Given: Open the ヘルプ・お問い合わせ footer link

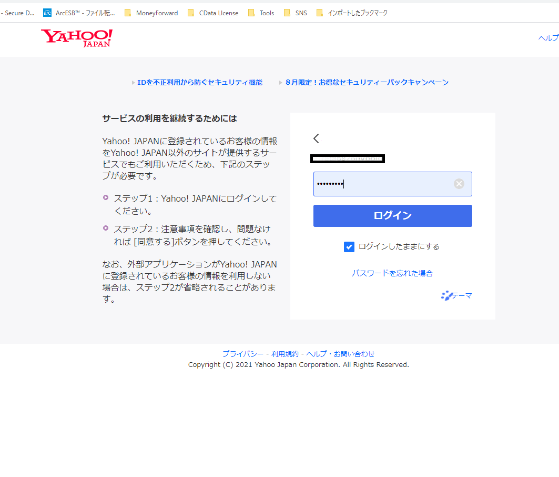Looking at the screenshot, I should point(340,354).
